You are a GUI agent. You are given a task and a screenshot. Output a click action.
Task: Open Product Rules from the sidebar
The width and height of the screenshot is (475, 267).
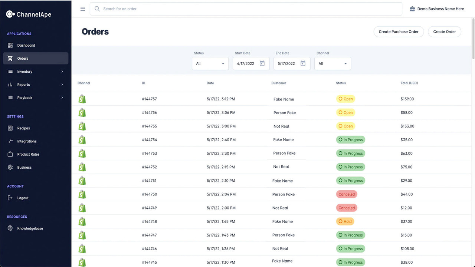10,154
